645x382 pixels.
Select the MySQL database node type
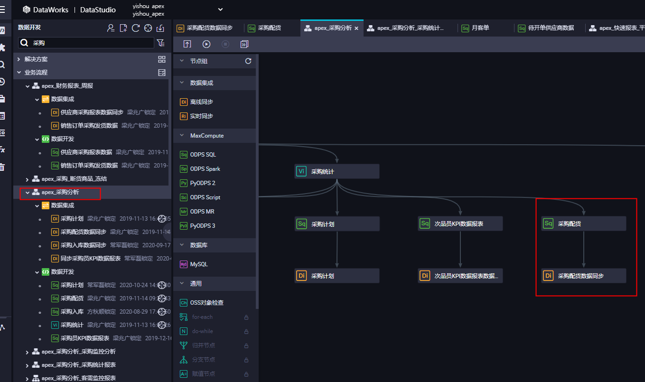pos(194,264)
